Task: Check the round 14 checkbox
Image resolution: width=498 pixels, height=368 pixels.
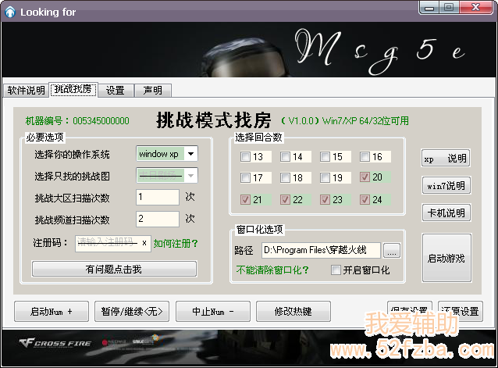Action: pyautogui.click(x=285, y=157)
